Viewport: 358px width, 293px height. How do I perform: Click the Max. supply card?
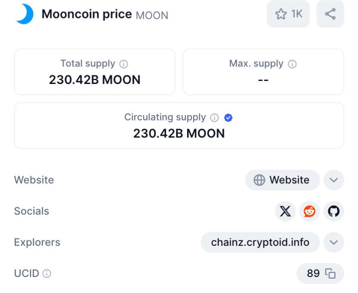tap(263, 72)
